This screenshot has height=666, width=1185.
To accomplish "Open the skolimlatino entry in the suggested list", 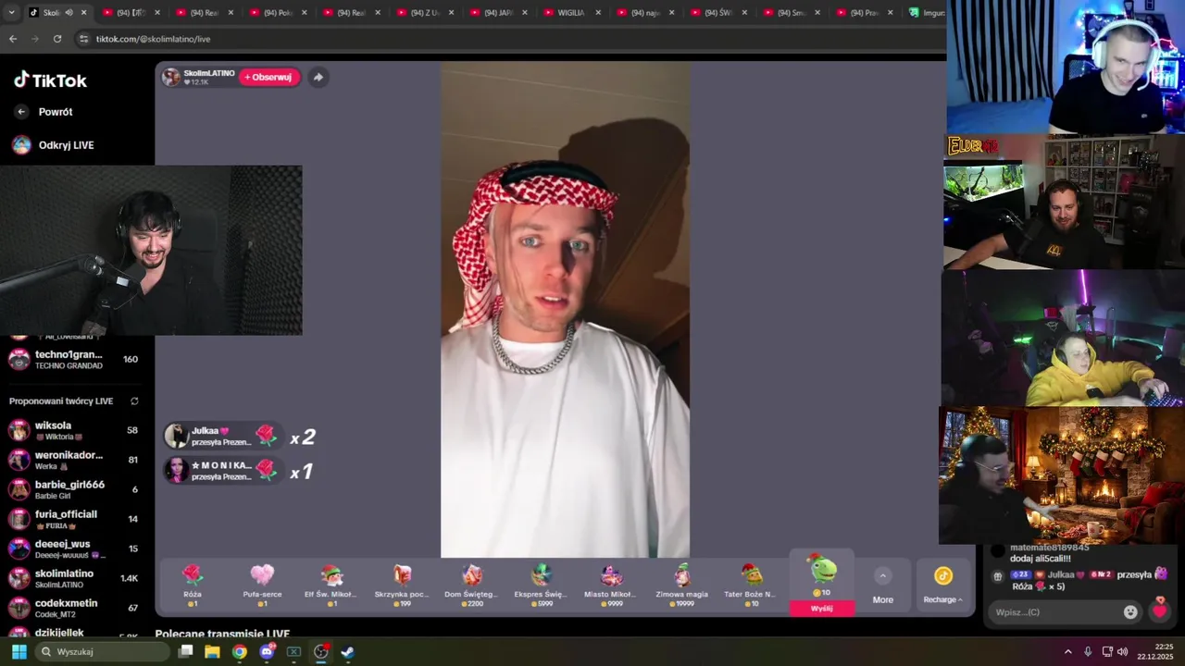I will click(x=73, y=578).
